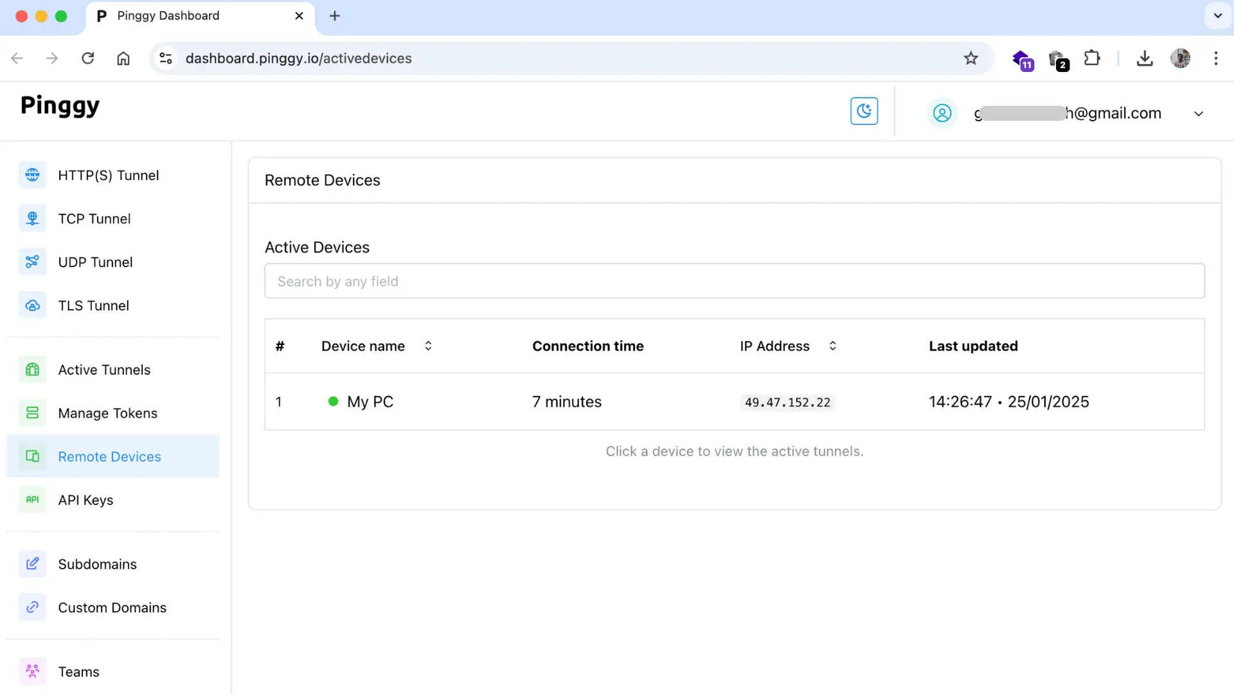Click the API Keys sidebar icon
Screen dimensions: 1234x694
point(32,499)
